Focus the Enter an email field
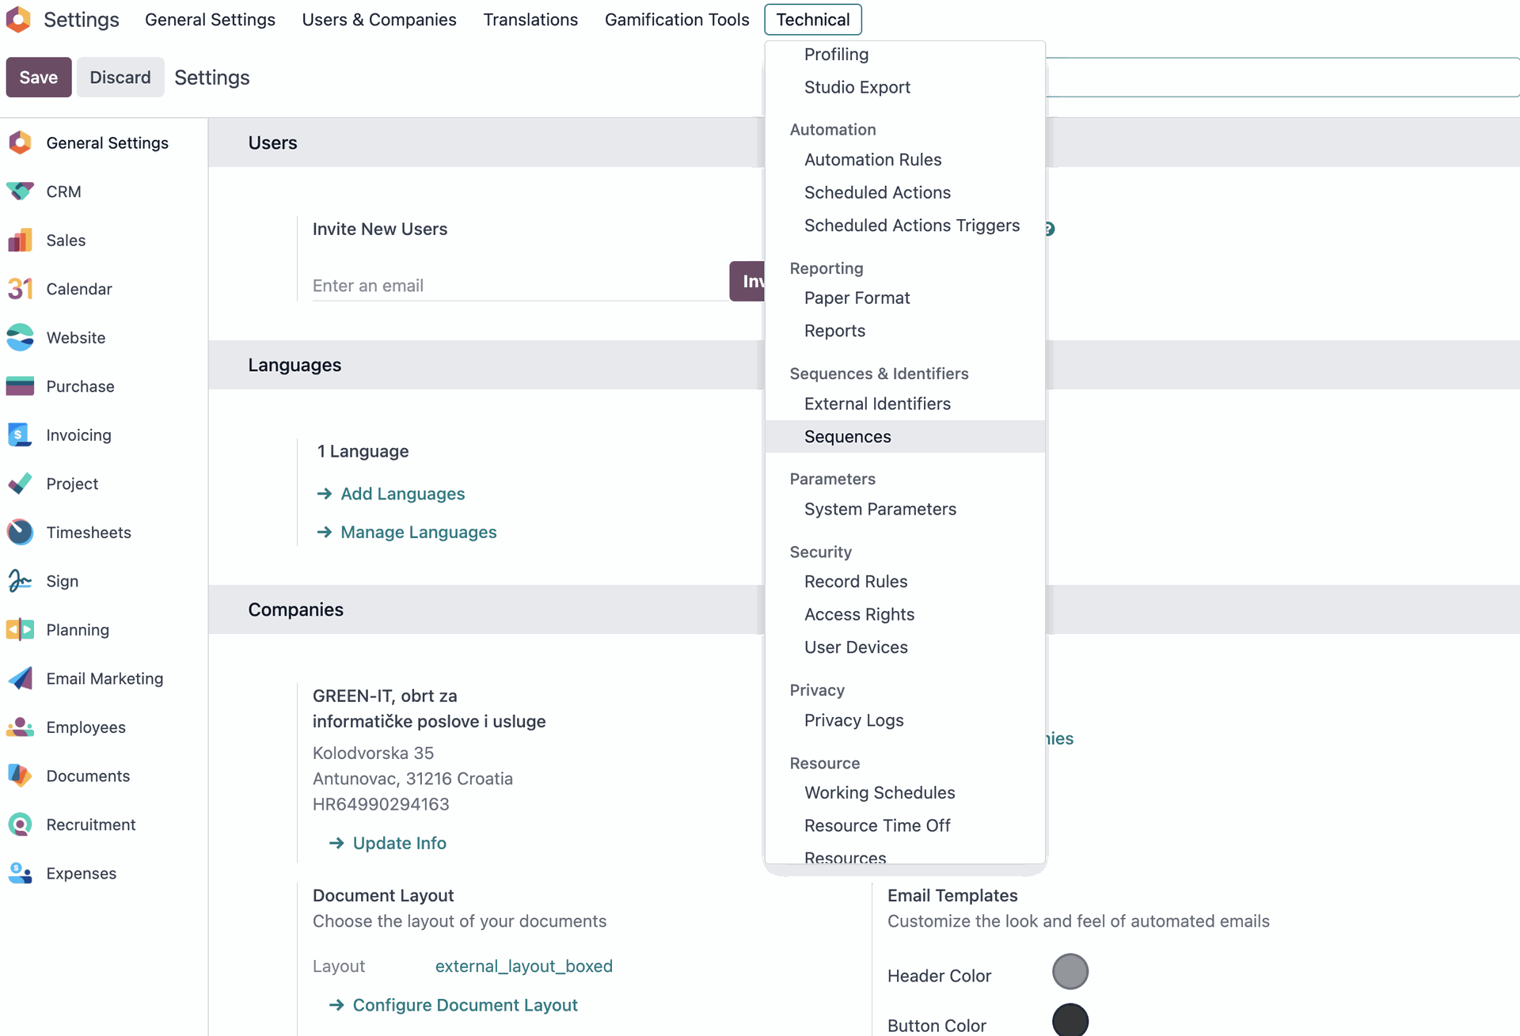The width and height of the screenshot is (1520, 1036). coord(520,285)
